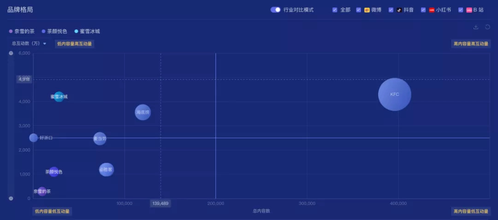Viewport: 498px width, 220px height.
Task: Click the 低内容量低互动量 quadrant label
Action: 52,211
